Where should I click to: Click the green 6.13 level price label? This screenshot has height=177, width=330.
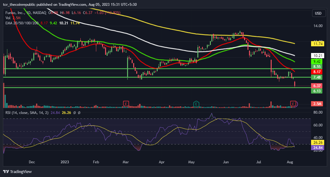(317, 91)
